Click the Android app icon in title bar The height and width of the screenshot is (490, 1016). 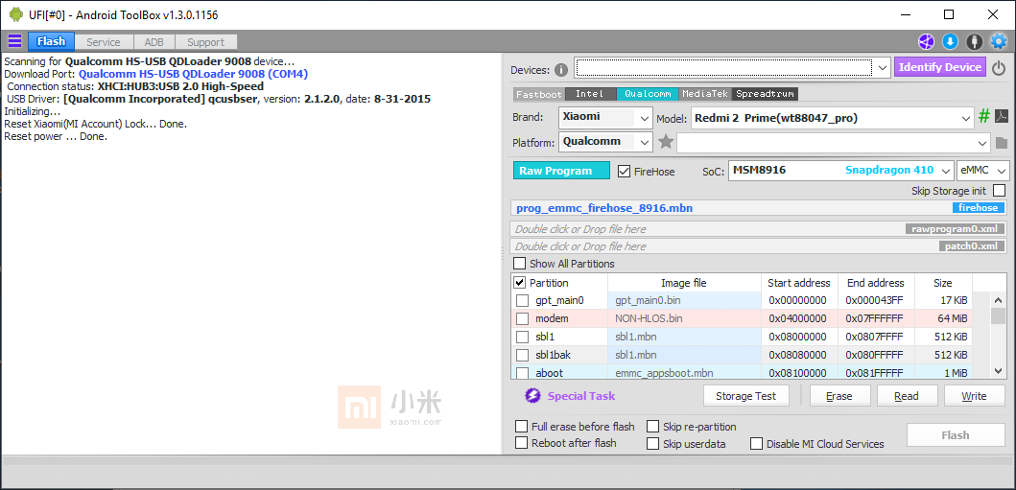pos(15,14)
